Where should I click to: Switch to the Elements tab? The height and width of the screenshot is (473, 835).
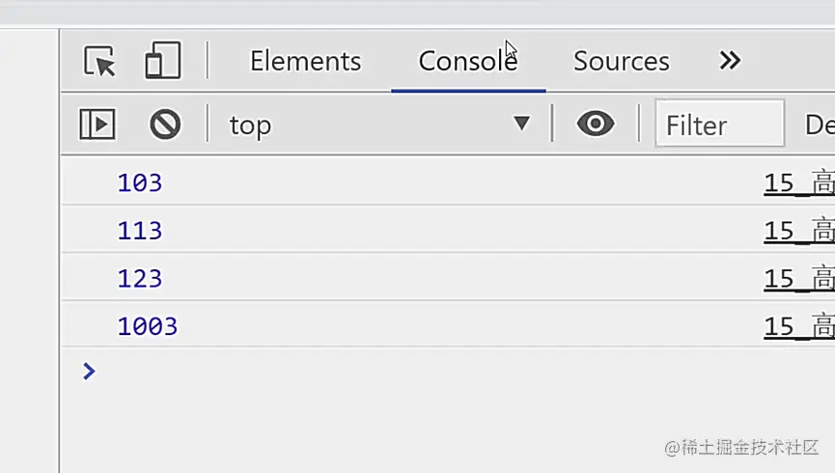coord(305,62)
